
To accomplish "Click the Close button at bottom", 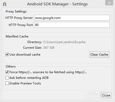I will 106,95.
